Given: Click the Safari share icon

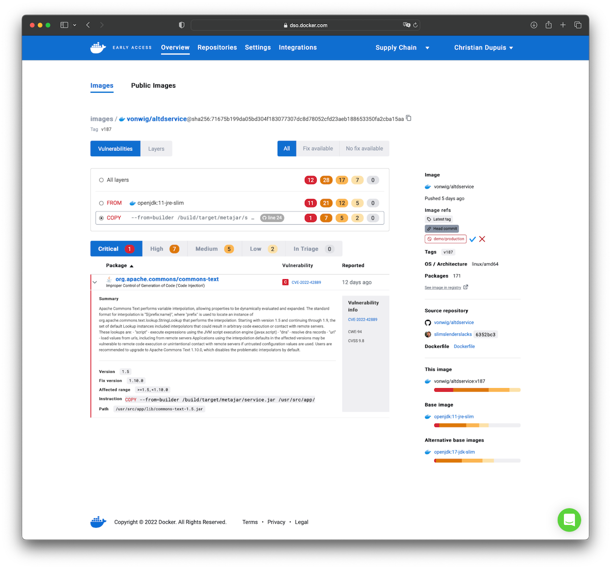Looking at the screenshot, I should (548, 25).
